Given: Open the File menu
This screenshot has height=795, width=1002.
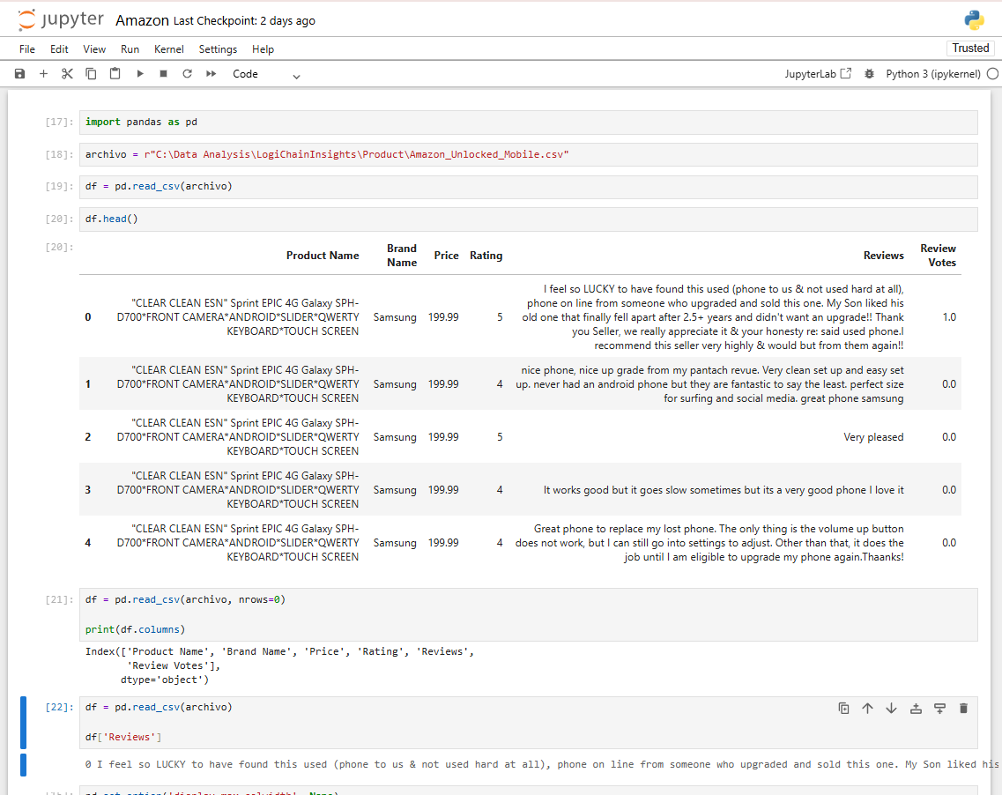Looking at the screenshot, I should pyautogui.click(x=26, y=49).
